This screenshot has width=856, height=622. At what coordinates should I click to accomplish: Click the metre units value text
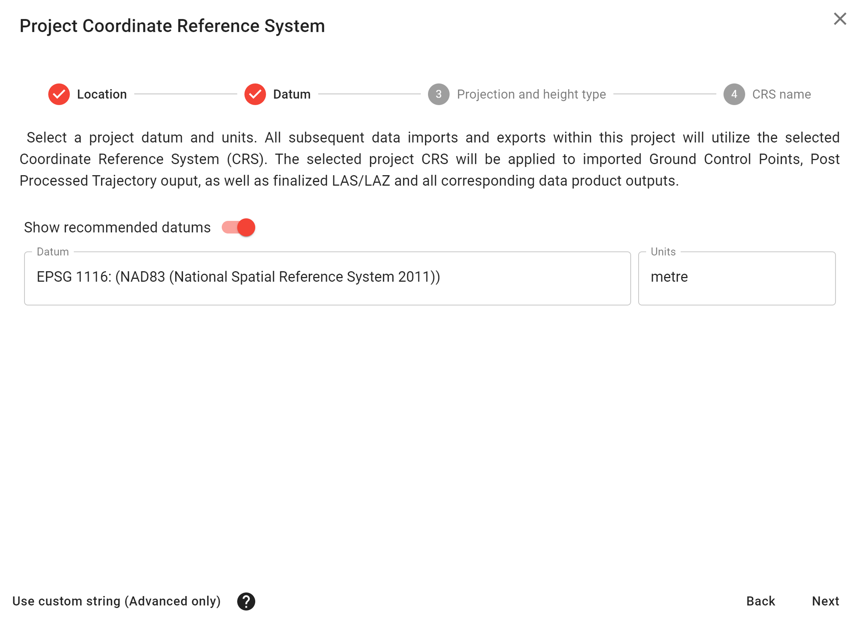point(669,277)
